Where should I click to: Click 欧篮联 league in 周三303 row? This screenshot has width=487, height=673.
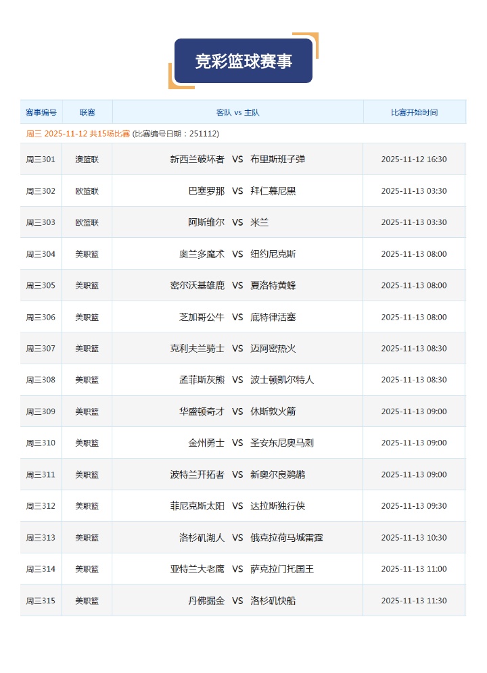tap(87, 222)
